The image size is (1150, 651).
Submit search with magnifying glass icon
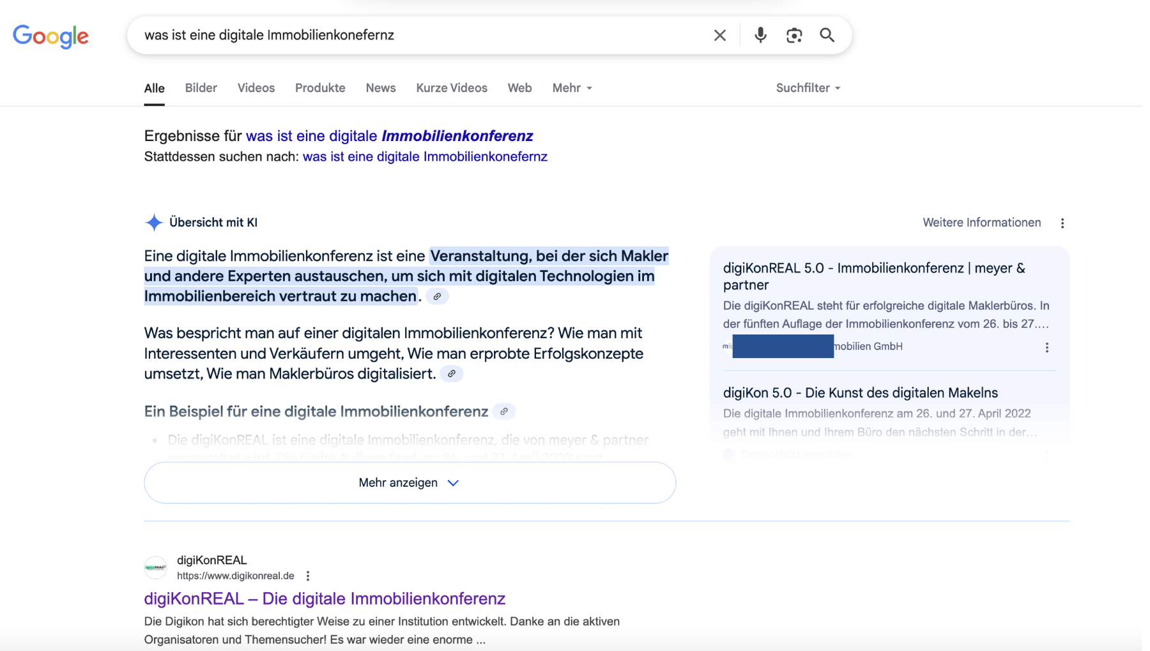[x=827, y=35]
